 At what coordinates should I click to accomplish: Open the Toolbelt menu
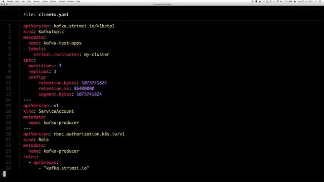[62, 1]
